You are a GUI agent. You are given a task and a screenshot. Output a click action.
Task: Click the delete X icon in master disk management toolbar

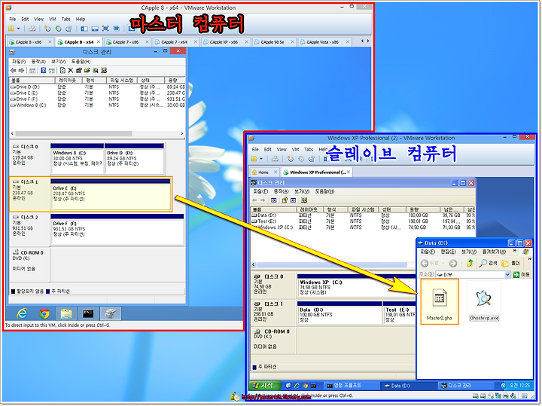click(x=71, y=71)
